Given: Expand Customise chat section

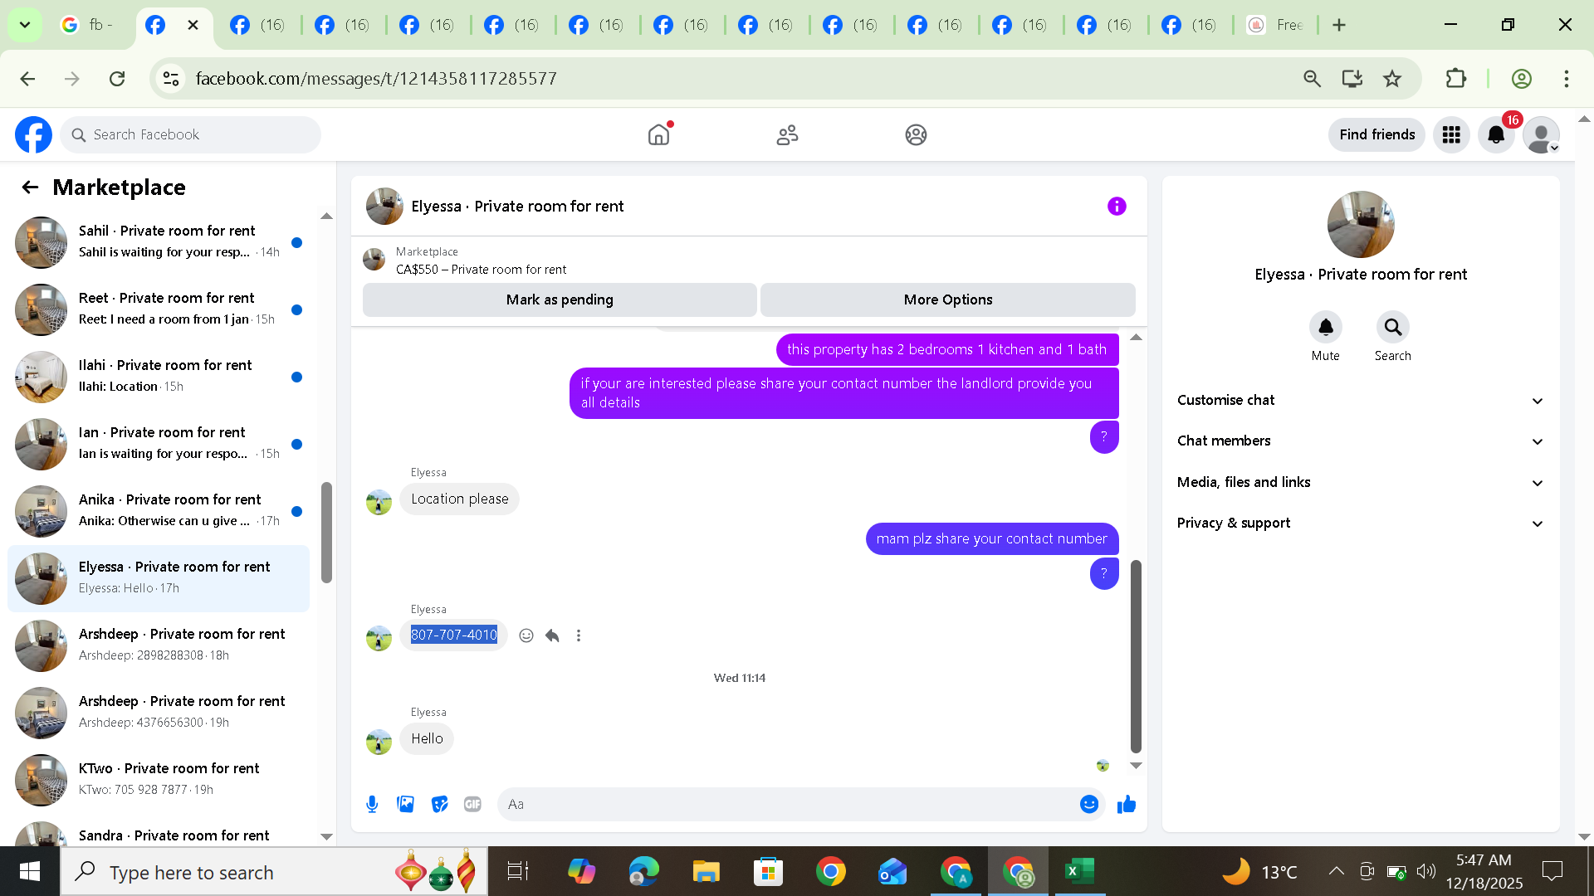Looking at the screenshot, I should (1361, 400).
